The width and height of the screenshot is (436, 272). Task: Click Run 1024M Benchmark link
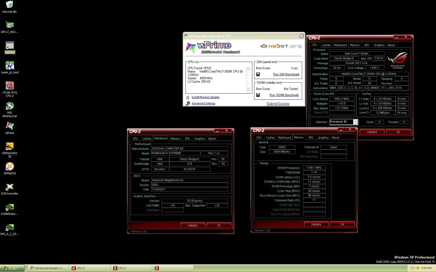tap(284, 95)
